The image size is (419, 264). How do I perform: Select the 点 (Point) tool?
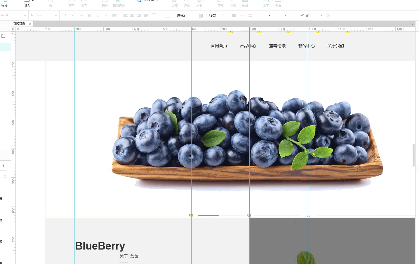[51, 4]
